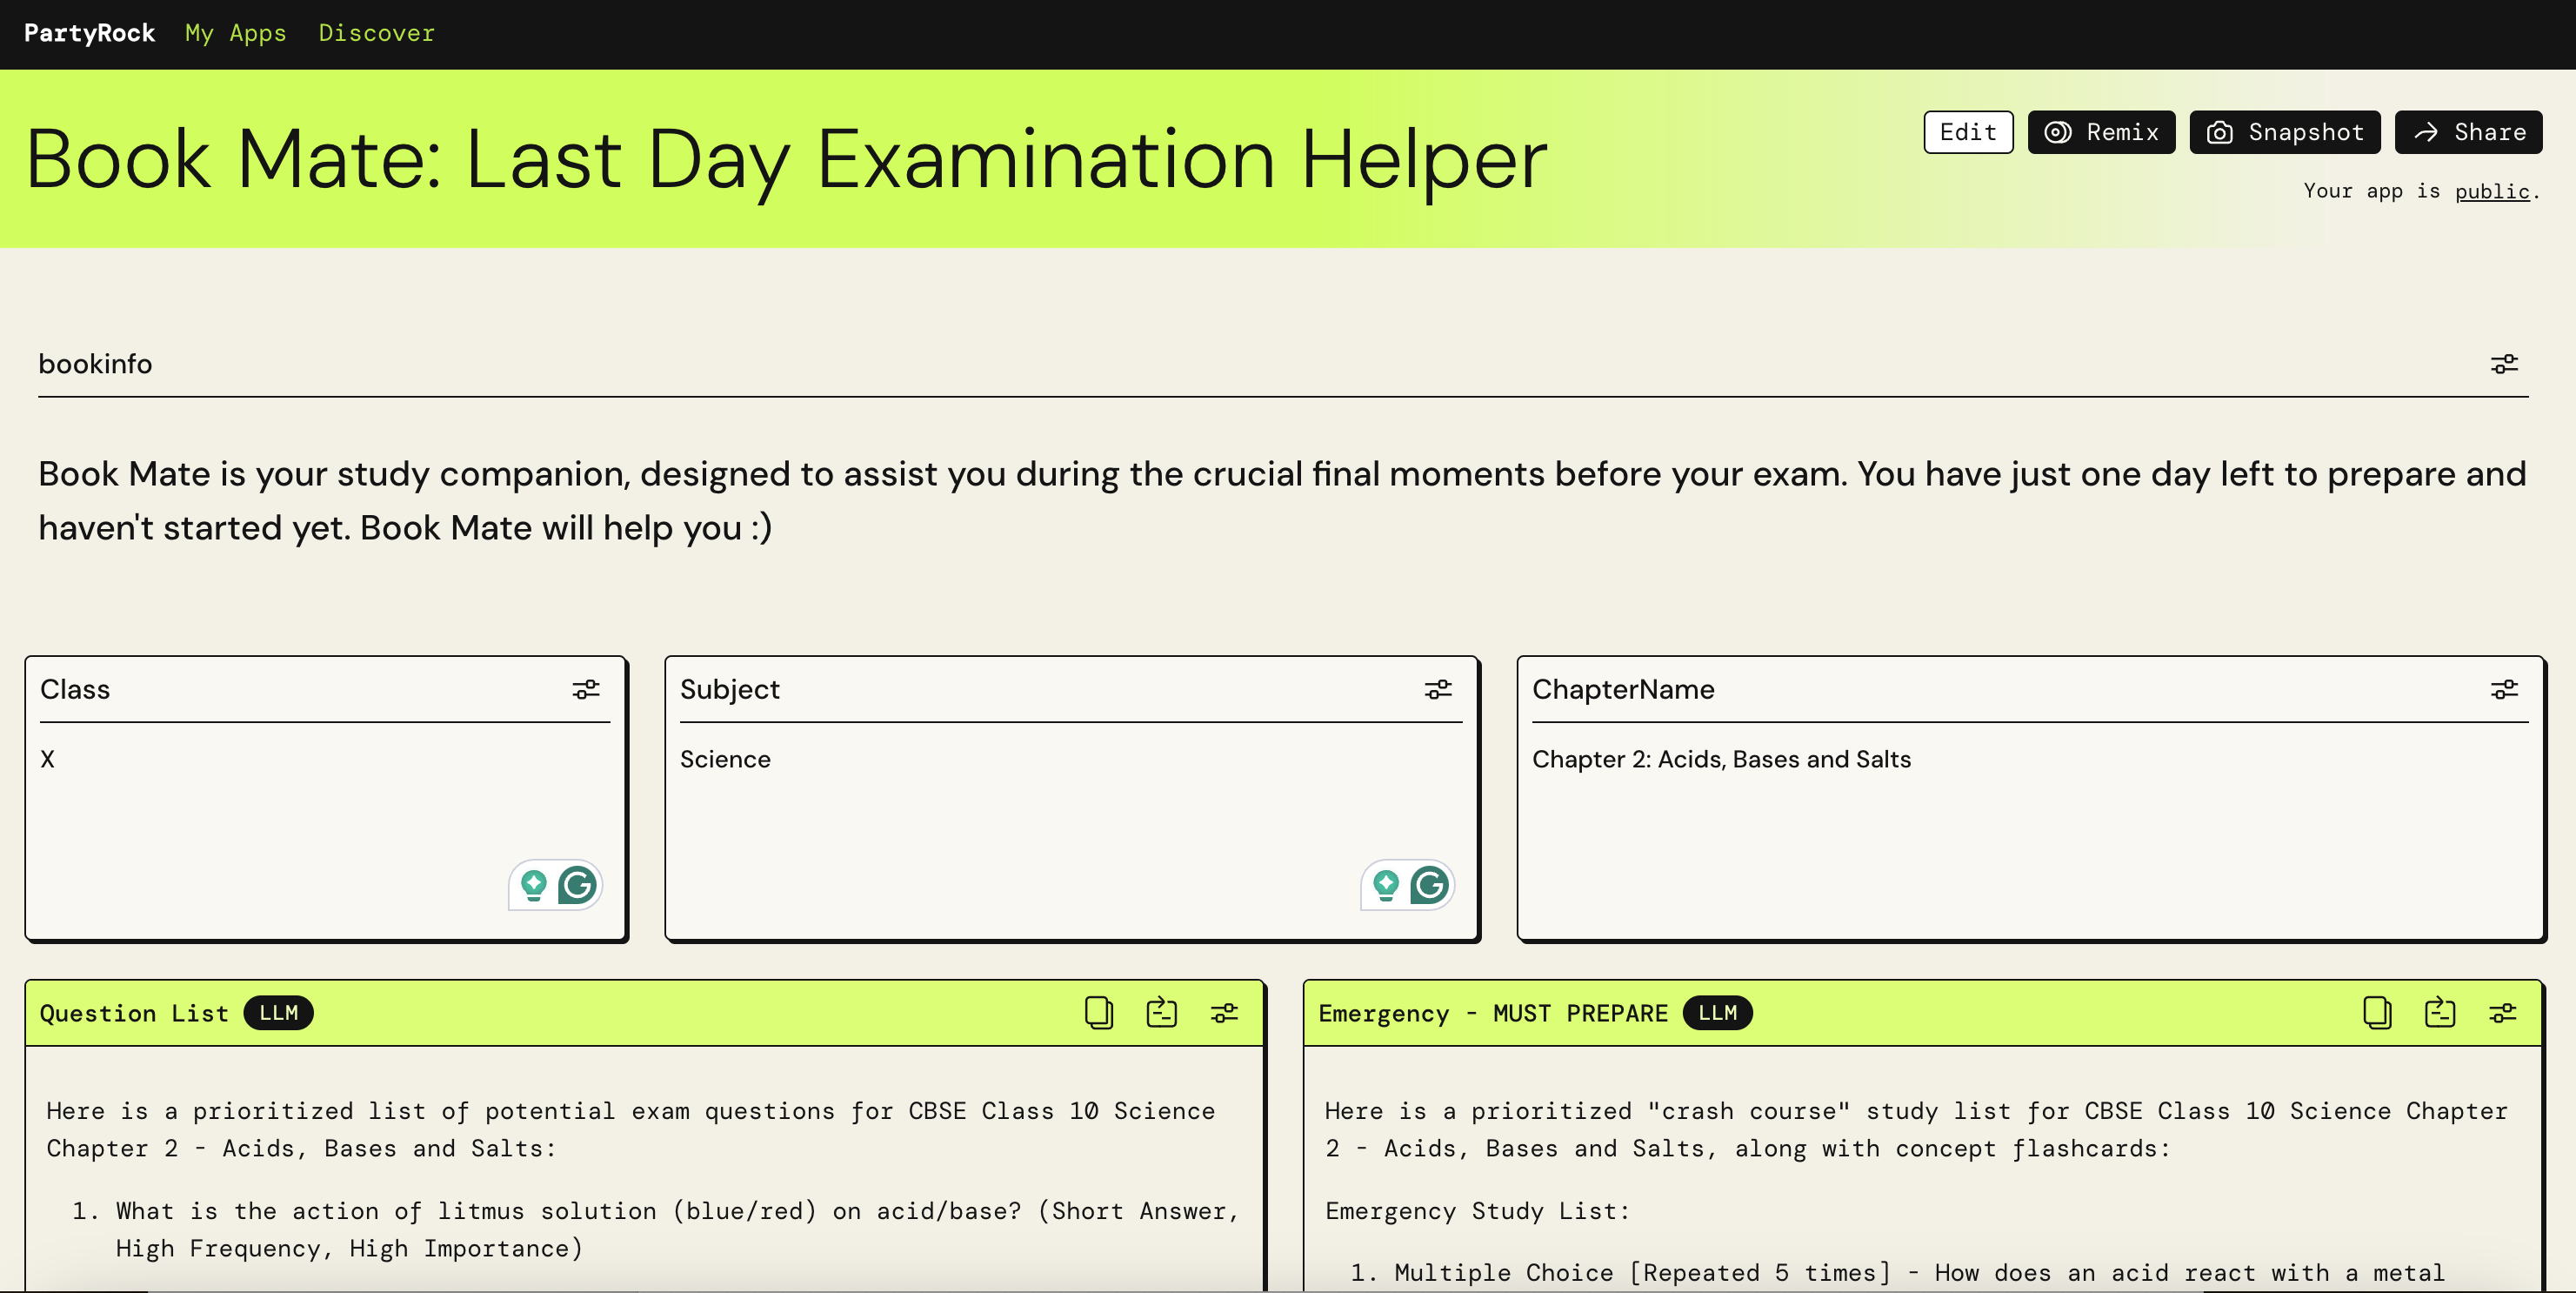Click retry icon on Emergency widget
This screenshot has height=1293, width=2576.
coord(2440,1013)
